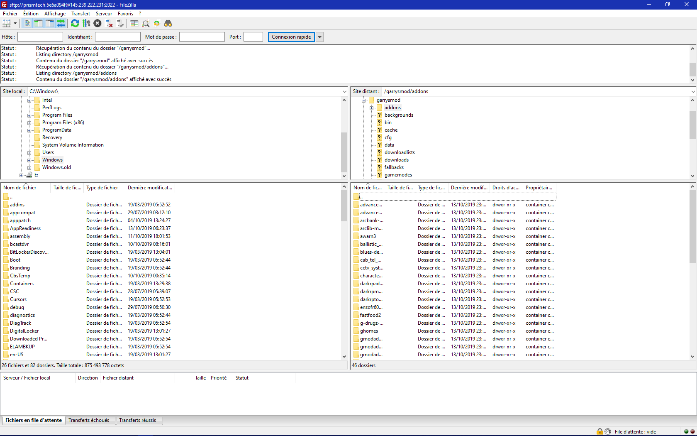This screenshot has width=697, height=436.
Task: Click the encryption lock icon in status bar
Action: (600, 431)
